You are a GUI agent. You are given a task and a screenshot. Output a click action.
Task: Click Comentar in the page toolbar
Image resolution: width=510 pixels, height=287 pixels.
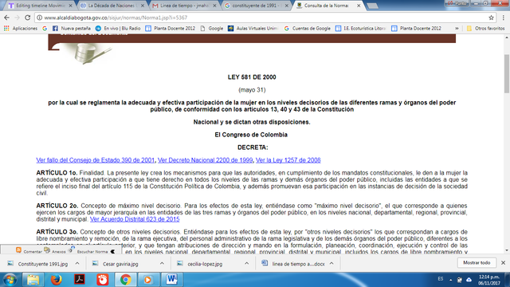click(29, 251)
